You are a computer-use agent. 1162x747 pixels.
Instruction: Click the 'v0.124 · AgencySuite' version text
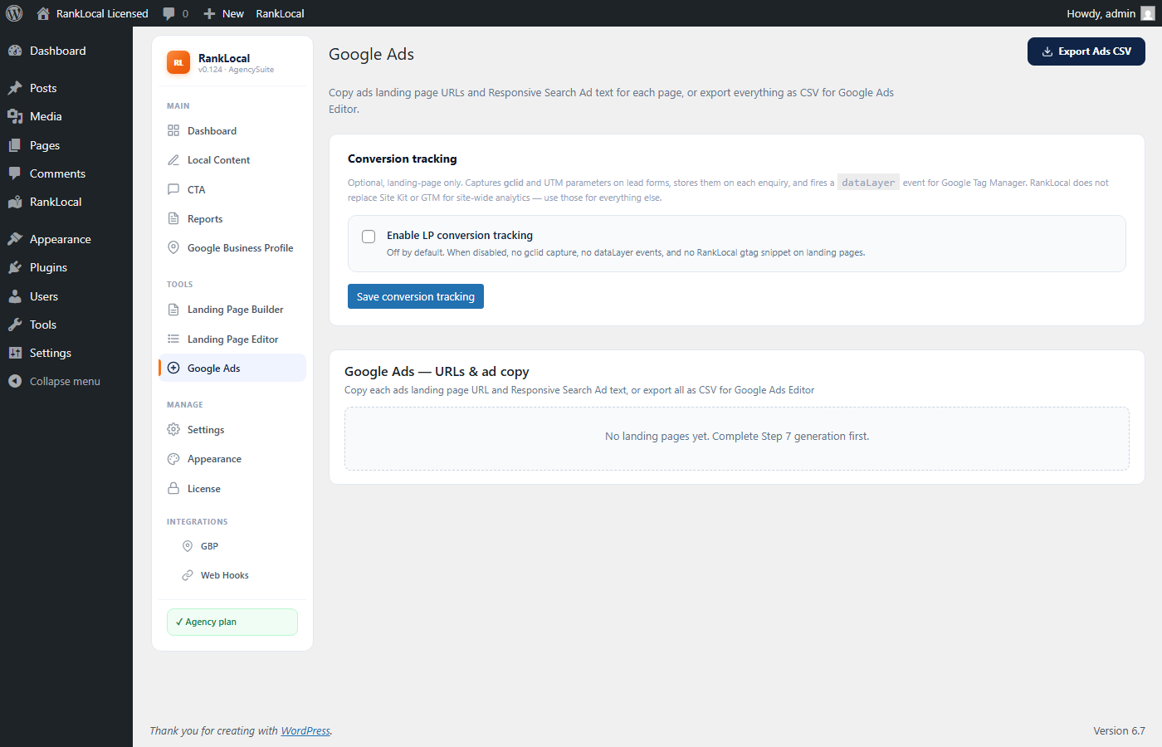click(x=236, y=70)
